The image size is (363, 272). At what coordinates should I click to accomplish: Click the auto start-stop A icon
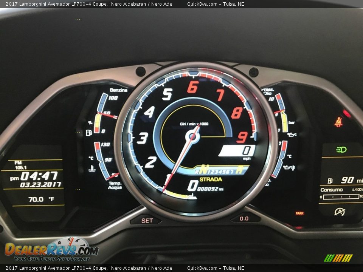click(340, 212)
